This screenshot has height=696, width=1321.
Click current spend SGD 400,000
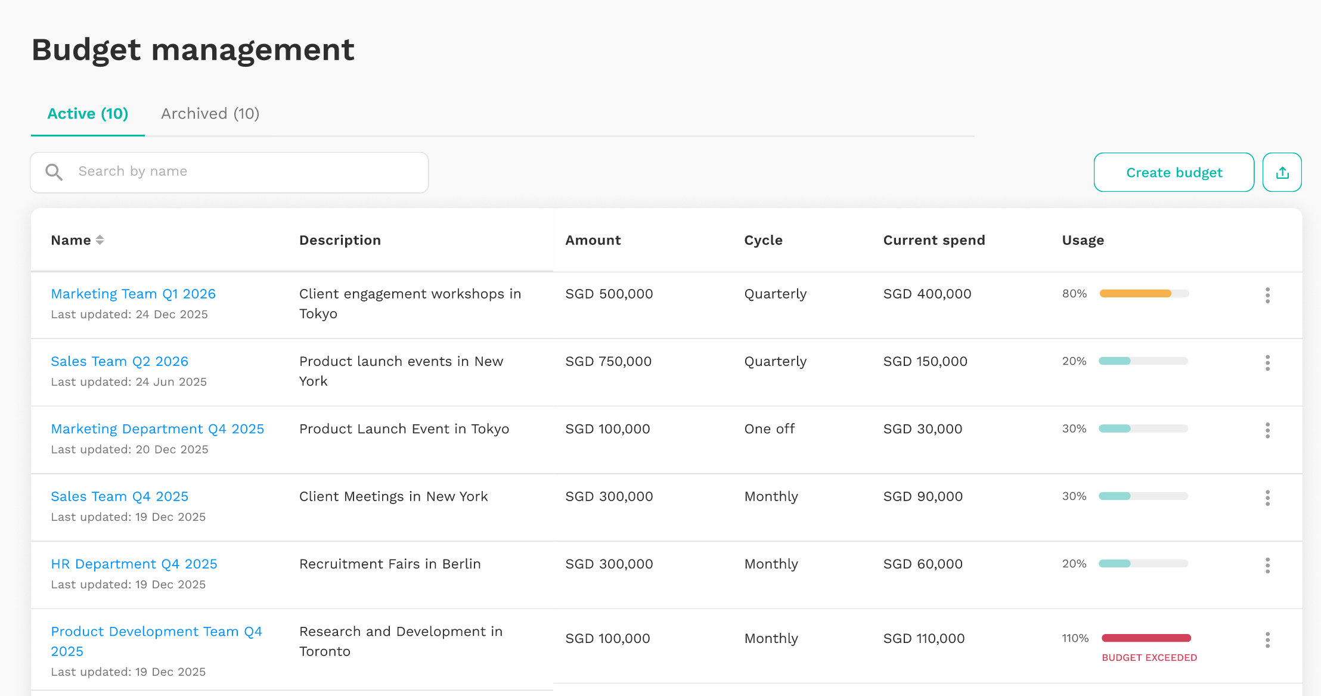coord(928,294)
